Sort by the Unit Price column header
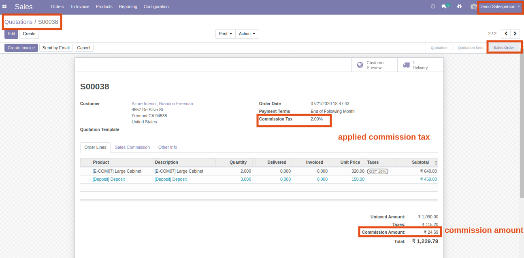The width and height of the screenshot is (524, 258). [347, 163]
